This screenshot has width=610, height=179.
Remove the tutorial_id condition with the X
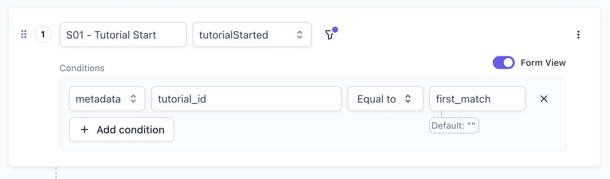click(x=544, y=99)
